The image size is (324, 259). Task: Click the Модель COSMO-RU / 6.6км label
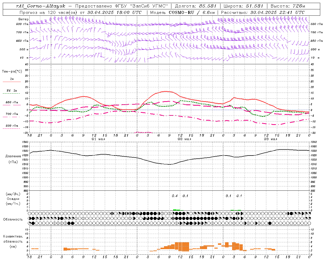[x=182, y=12]
